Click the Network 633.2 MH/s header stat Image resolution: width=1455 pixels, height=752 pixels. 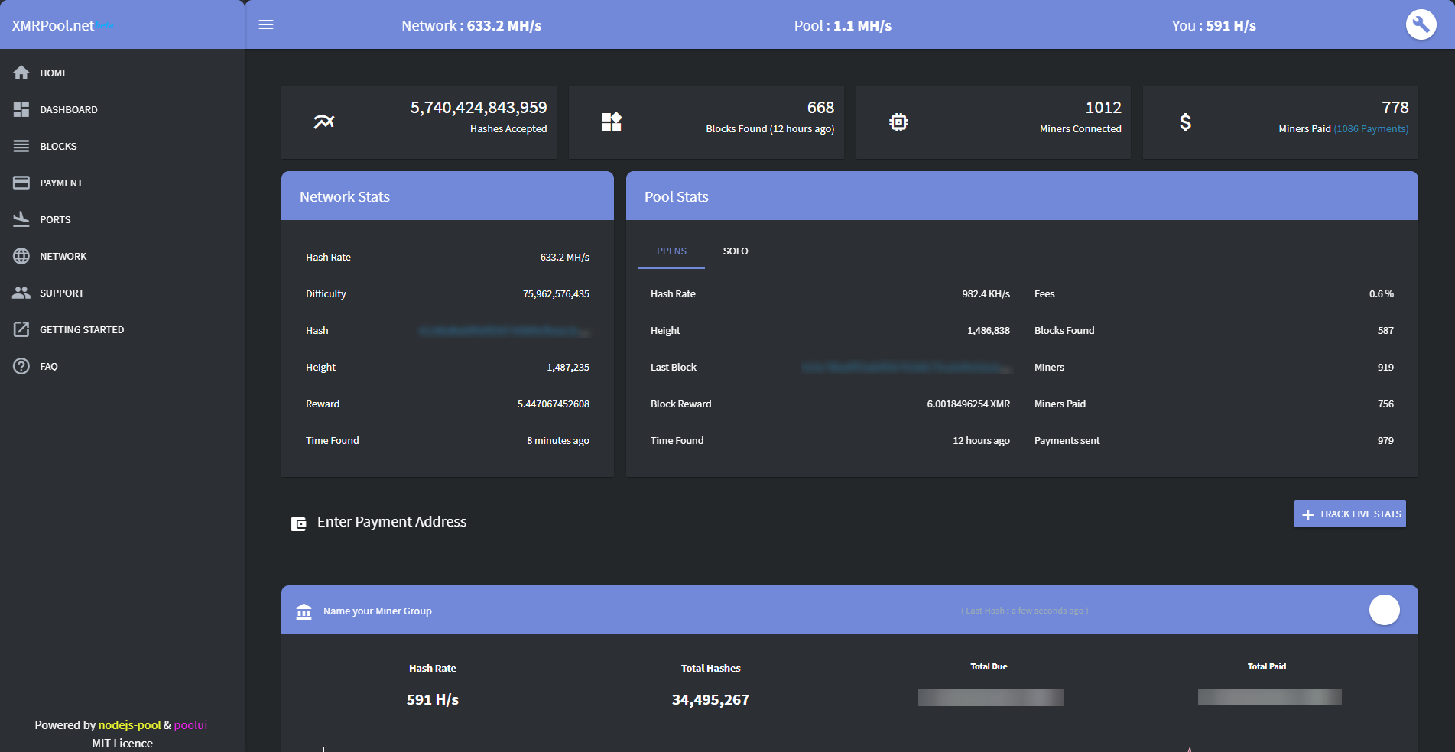[472, 25]
